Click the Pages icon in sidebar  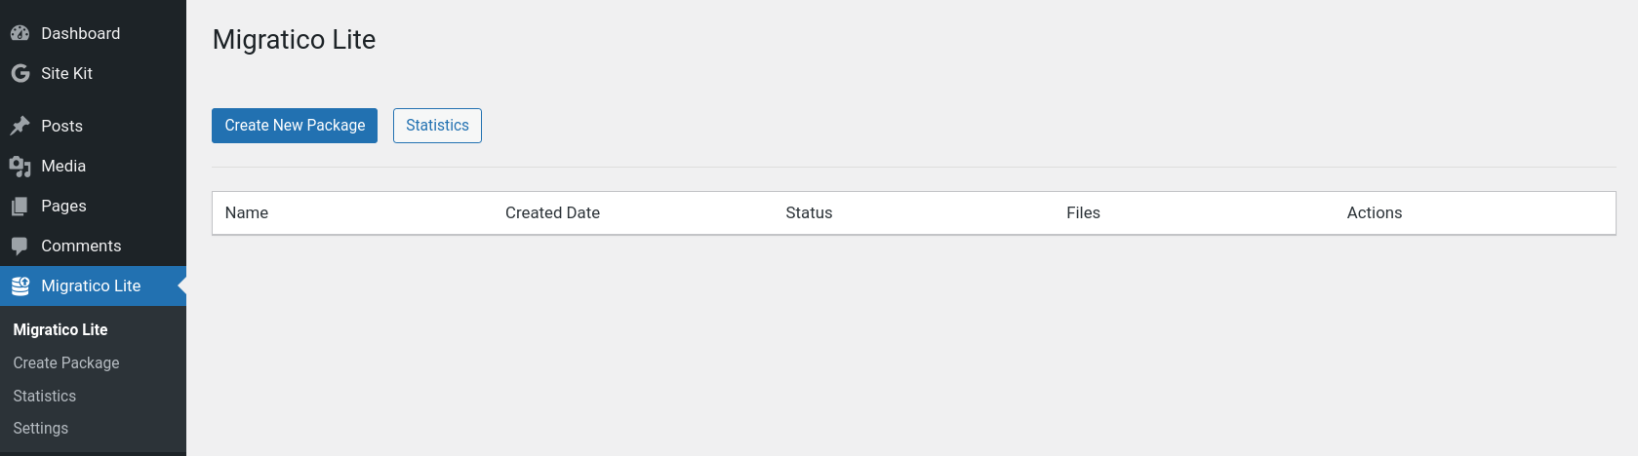[x=20, y=207]
